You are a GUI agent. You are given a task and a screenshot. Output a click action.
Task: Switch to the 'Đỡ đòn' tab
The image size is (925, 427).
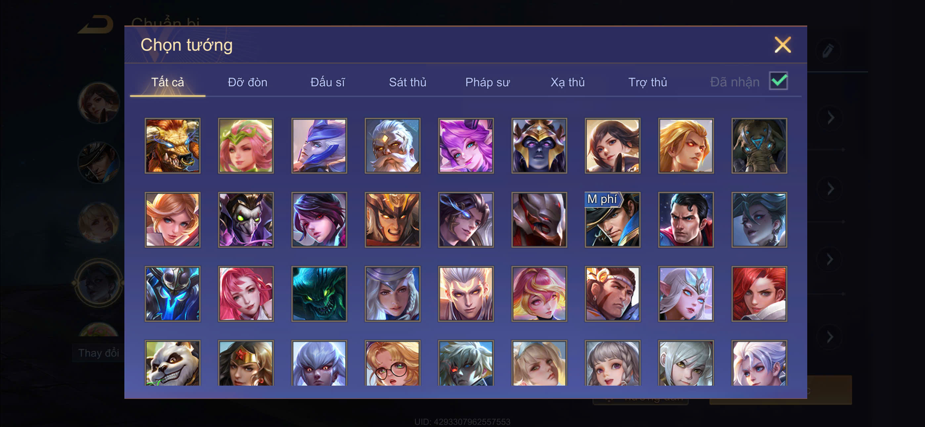247,82
